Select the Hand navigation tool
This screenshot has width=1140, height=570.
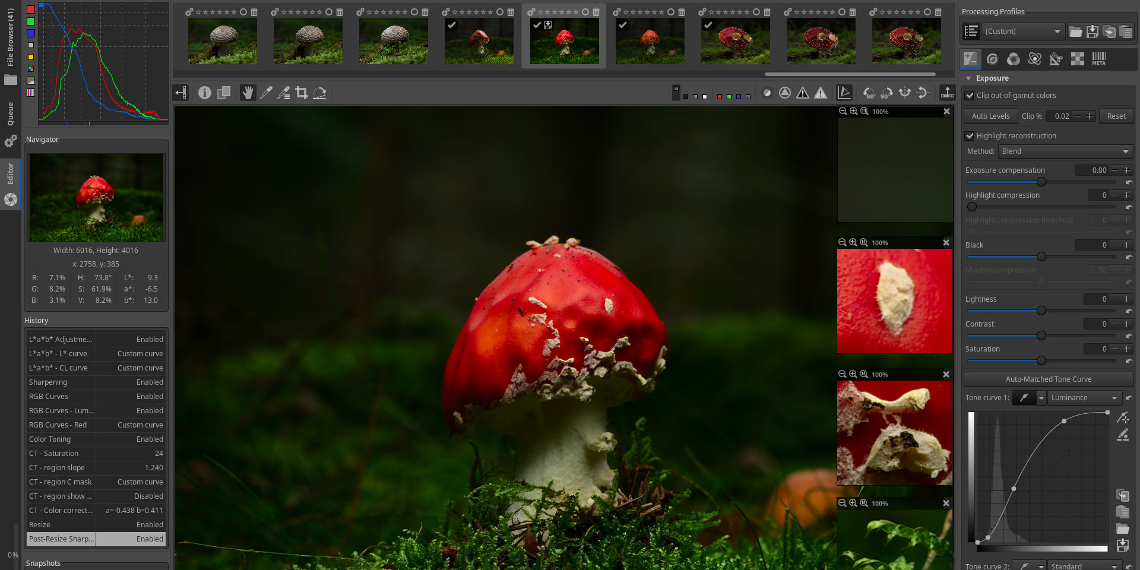[248, 93]
